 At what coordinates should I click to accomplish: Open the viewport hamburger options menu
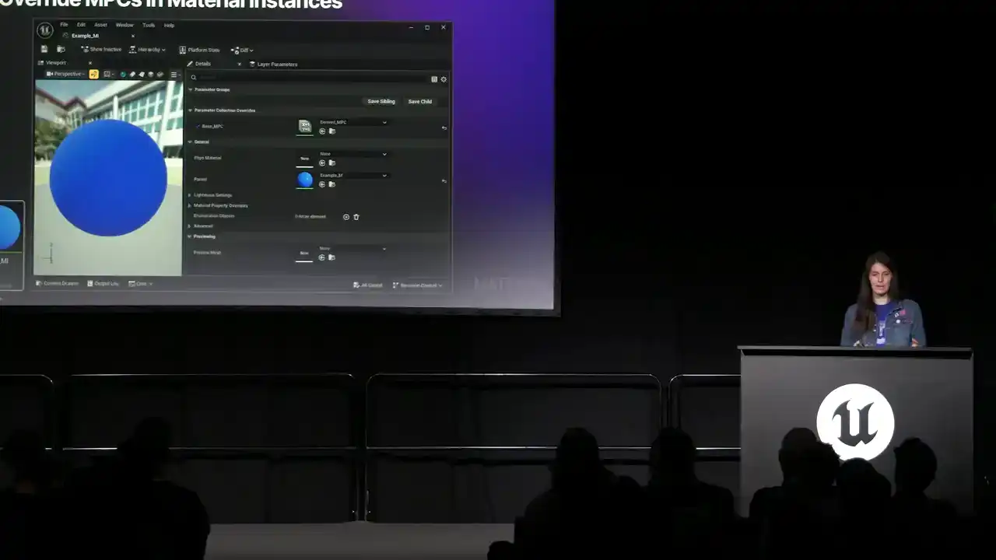[x=174, y=75]
